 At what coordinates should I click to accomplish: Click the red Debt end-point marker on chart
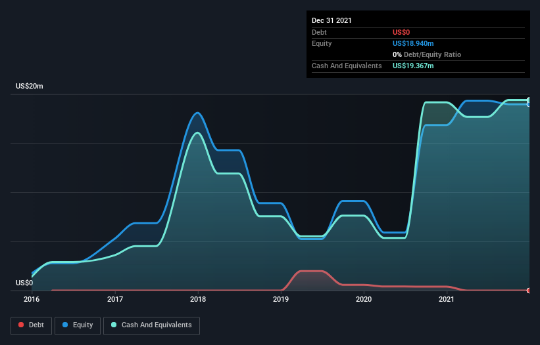[x=529, y=291]
